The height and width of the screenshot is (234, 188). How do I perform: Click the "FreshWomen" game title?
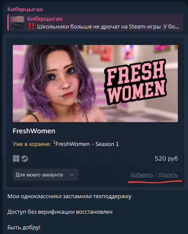pos(34,131)
